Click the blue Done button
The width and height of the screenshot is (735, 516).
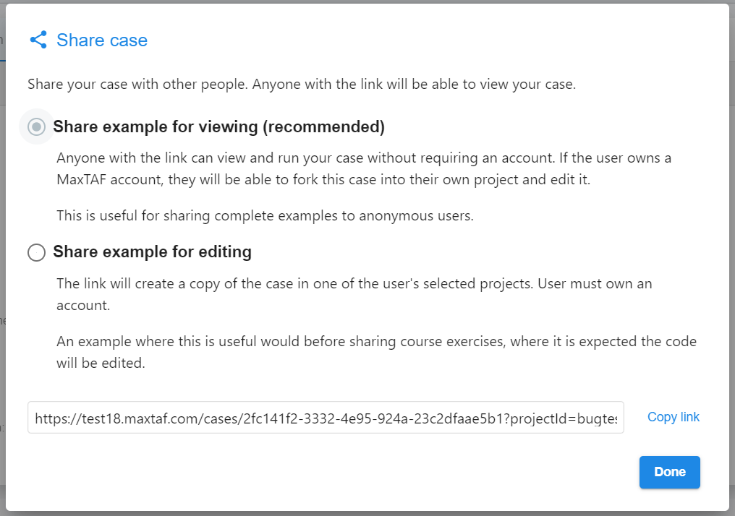click(669, 472)
